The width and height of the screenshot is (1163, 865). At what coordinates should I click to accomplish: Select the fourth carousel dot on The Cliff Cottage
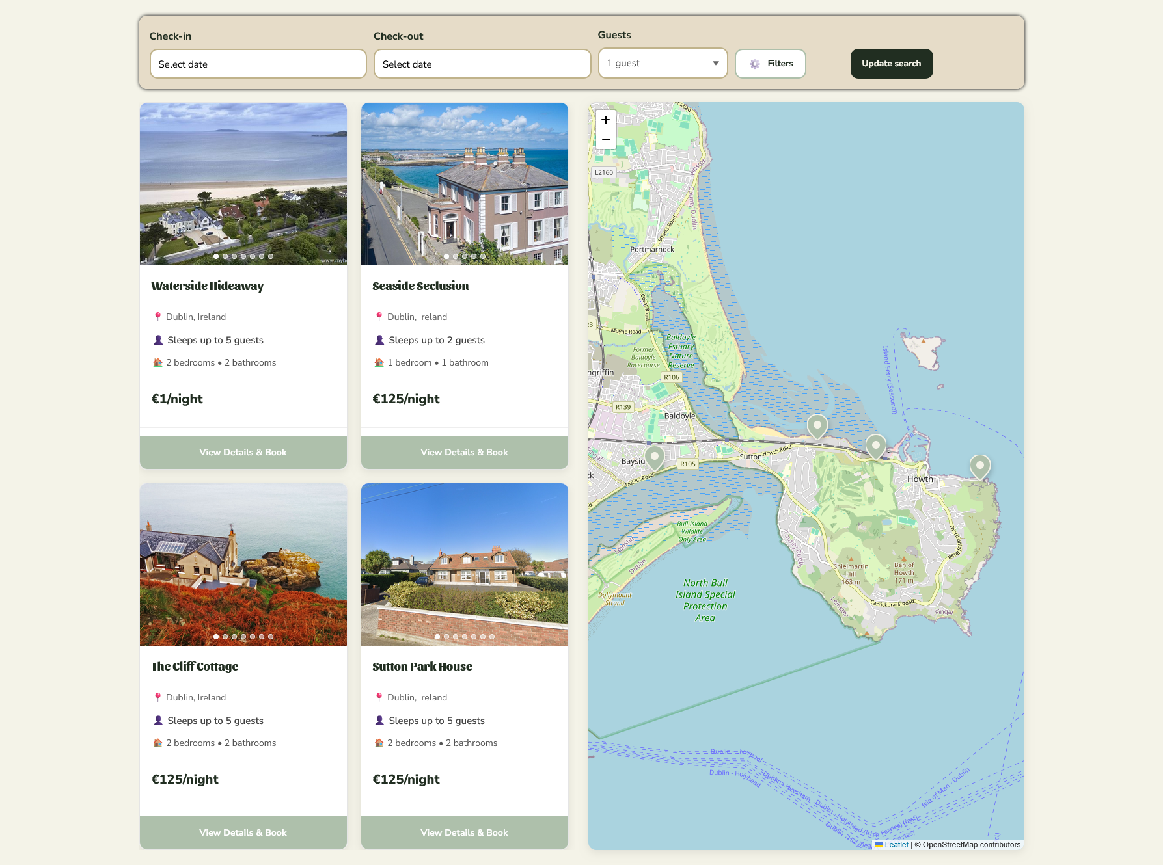pos(243,637)
